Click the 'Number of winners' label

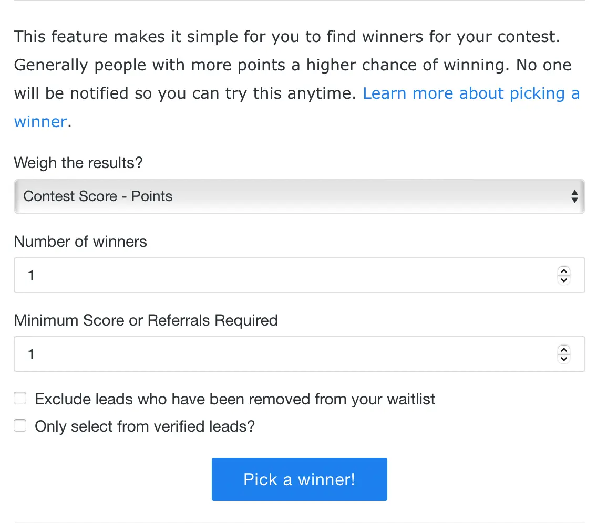coord(80,242)
